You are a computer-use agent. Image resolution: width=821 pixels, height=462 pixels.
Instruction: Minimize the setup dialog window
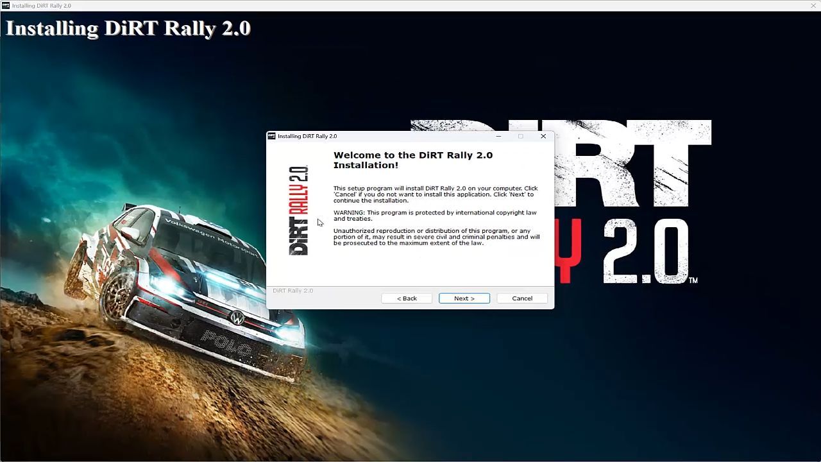498,136
